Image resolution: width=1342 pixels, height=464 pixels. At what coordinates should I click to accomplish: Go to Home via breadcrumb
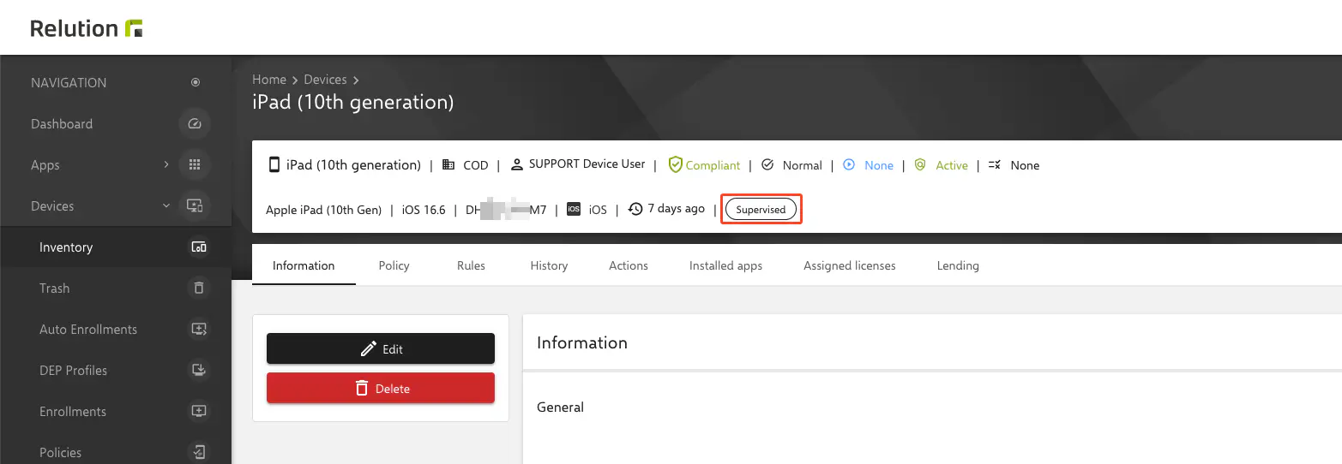point(268,80)
